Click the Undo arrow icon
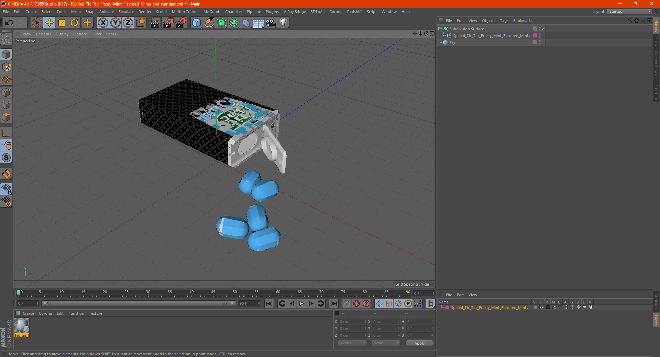Image resolution: width=660 pixels, height=357 pixels. (x=9, y=23)
